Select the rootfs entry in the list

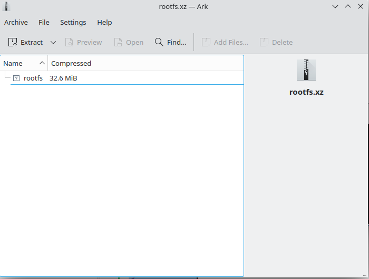point(33,78)
